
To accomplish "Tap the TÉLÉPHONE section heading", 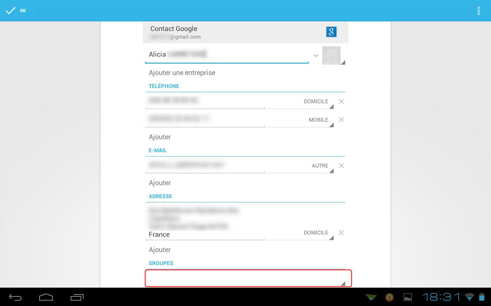I will click(x=164, y=86).
